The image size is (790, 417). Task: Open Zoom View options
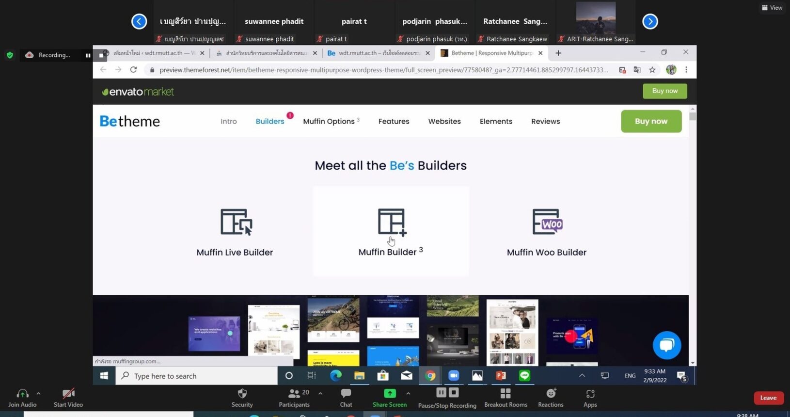tap(772, 8)
